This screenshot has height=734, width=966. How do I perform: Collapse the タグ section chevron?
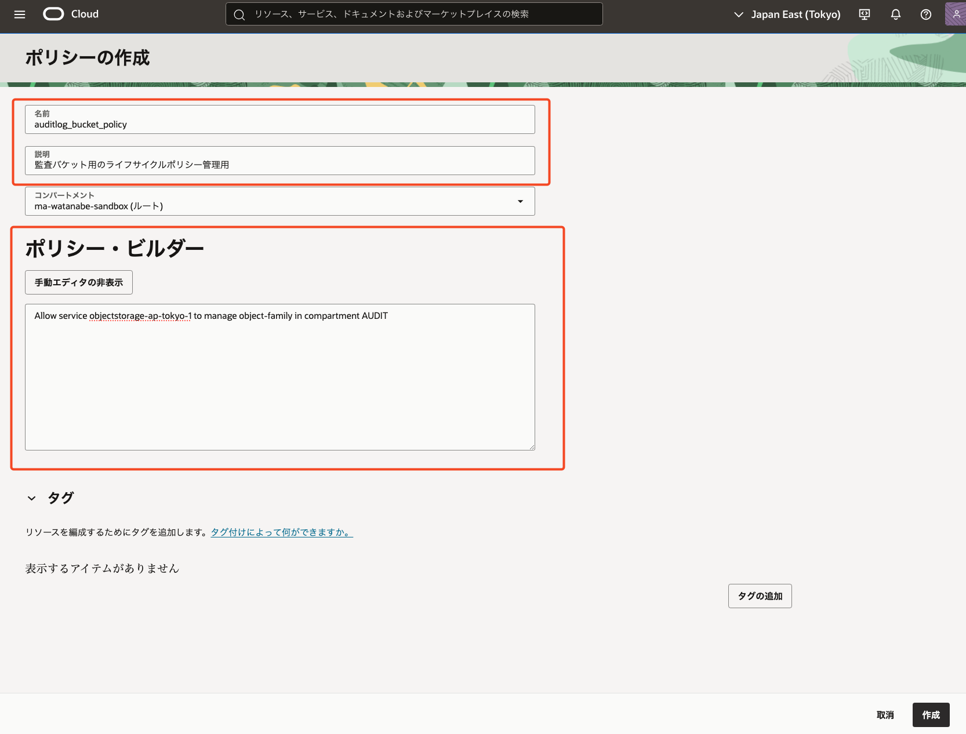tap(32, 498)
